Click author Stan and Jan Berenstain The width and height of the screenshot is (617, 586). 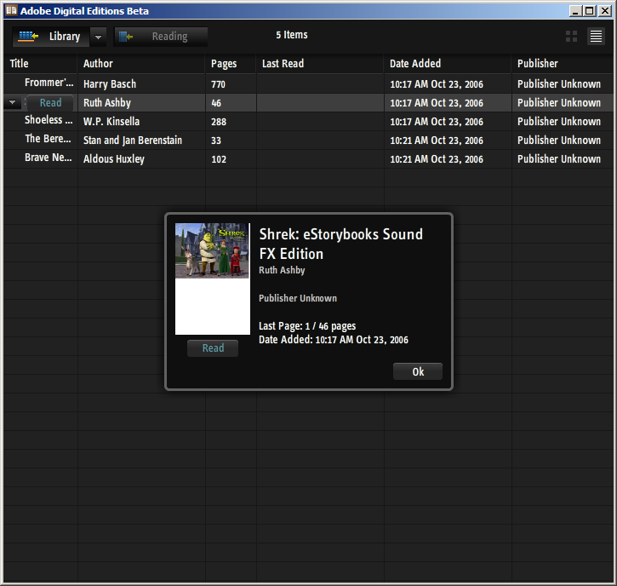tap(133, 141)
